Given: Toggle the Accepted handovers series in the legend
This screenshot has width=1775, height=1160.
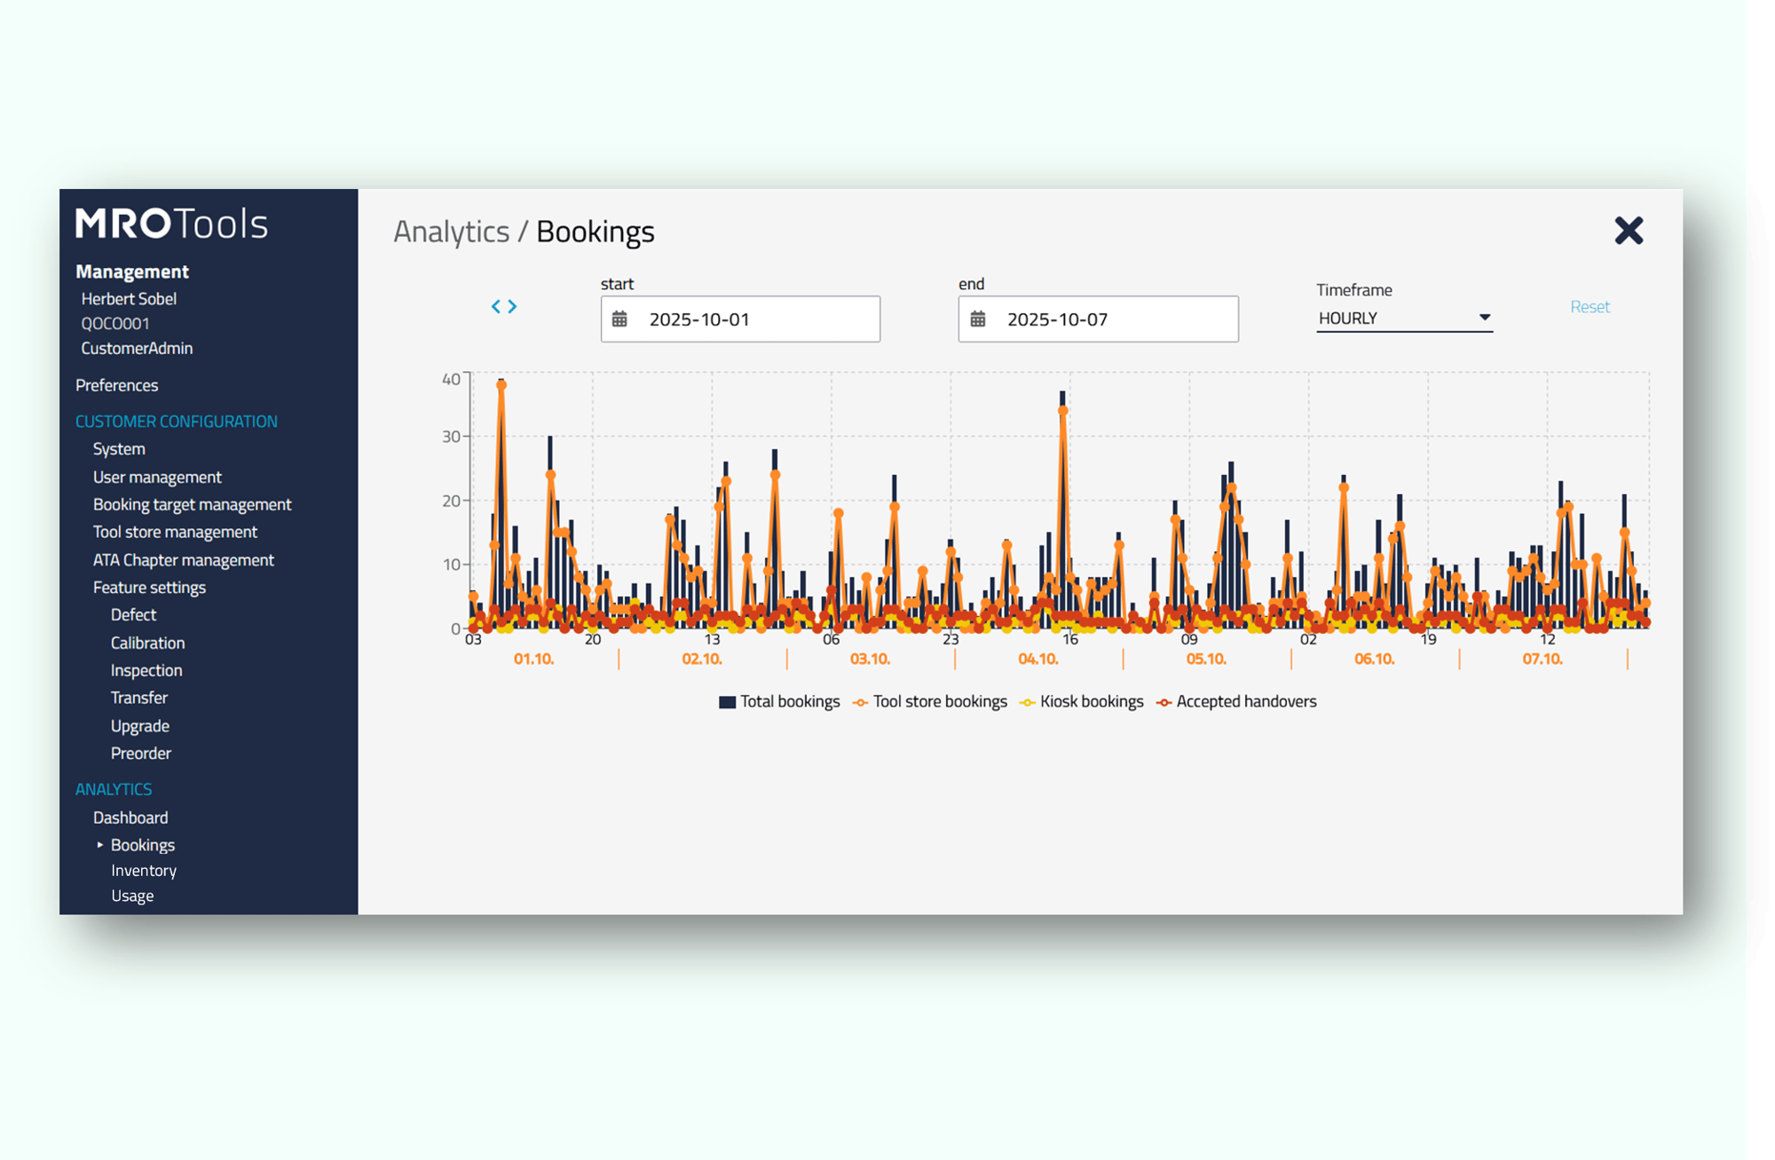Looking at the screenshot, I should click(x=1162, y=701).
